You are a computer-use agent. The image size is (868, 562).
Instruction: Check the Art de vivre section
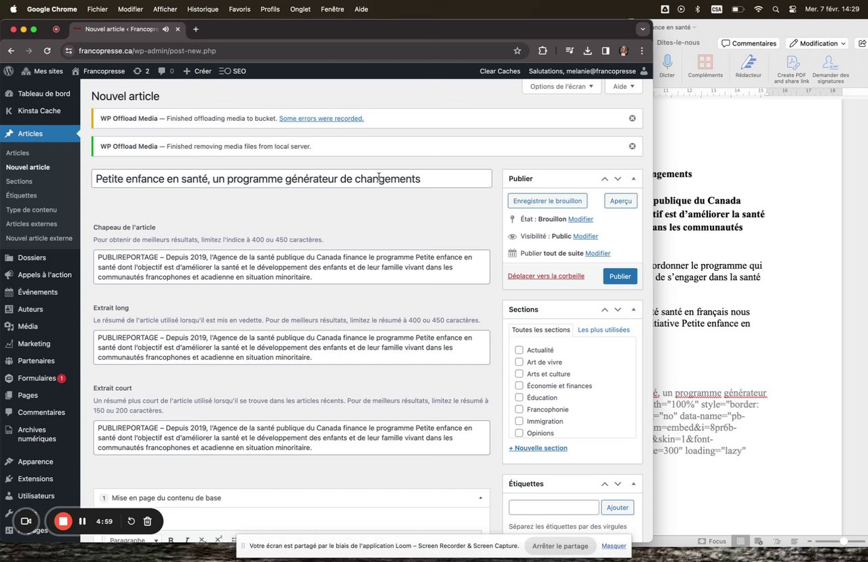coord(519,362)
